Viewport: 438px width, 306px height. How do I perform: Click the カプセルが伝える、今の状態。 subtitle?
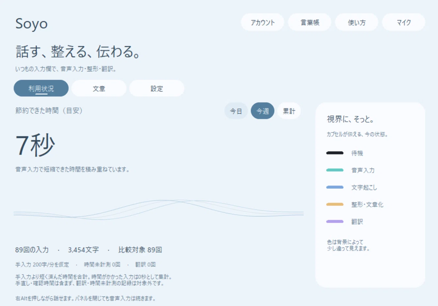pos(357,134)
